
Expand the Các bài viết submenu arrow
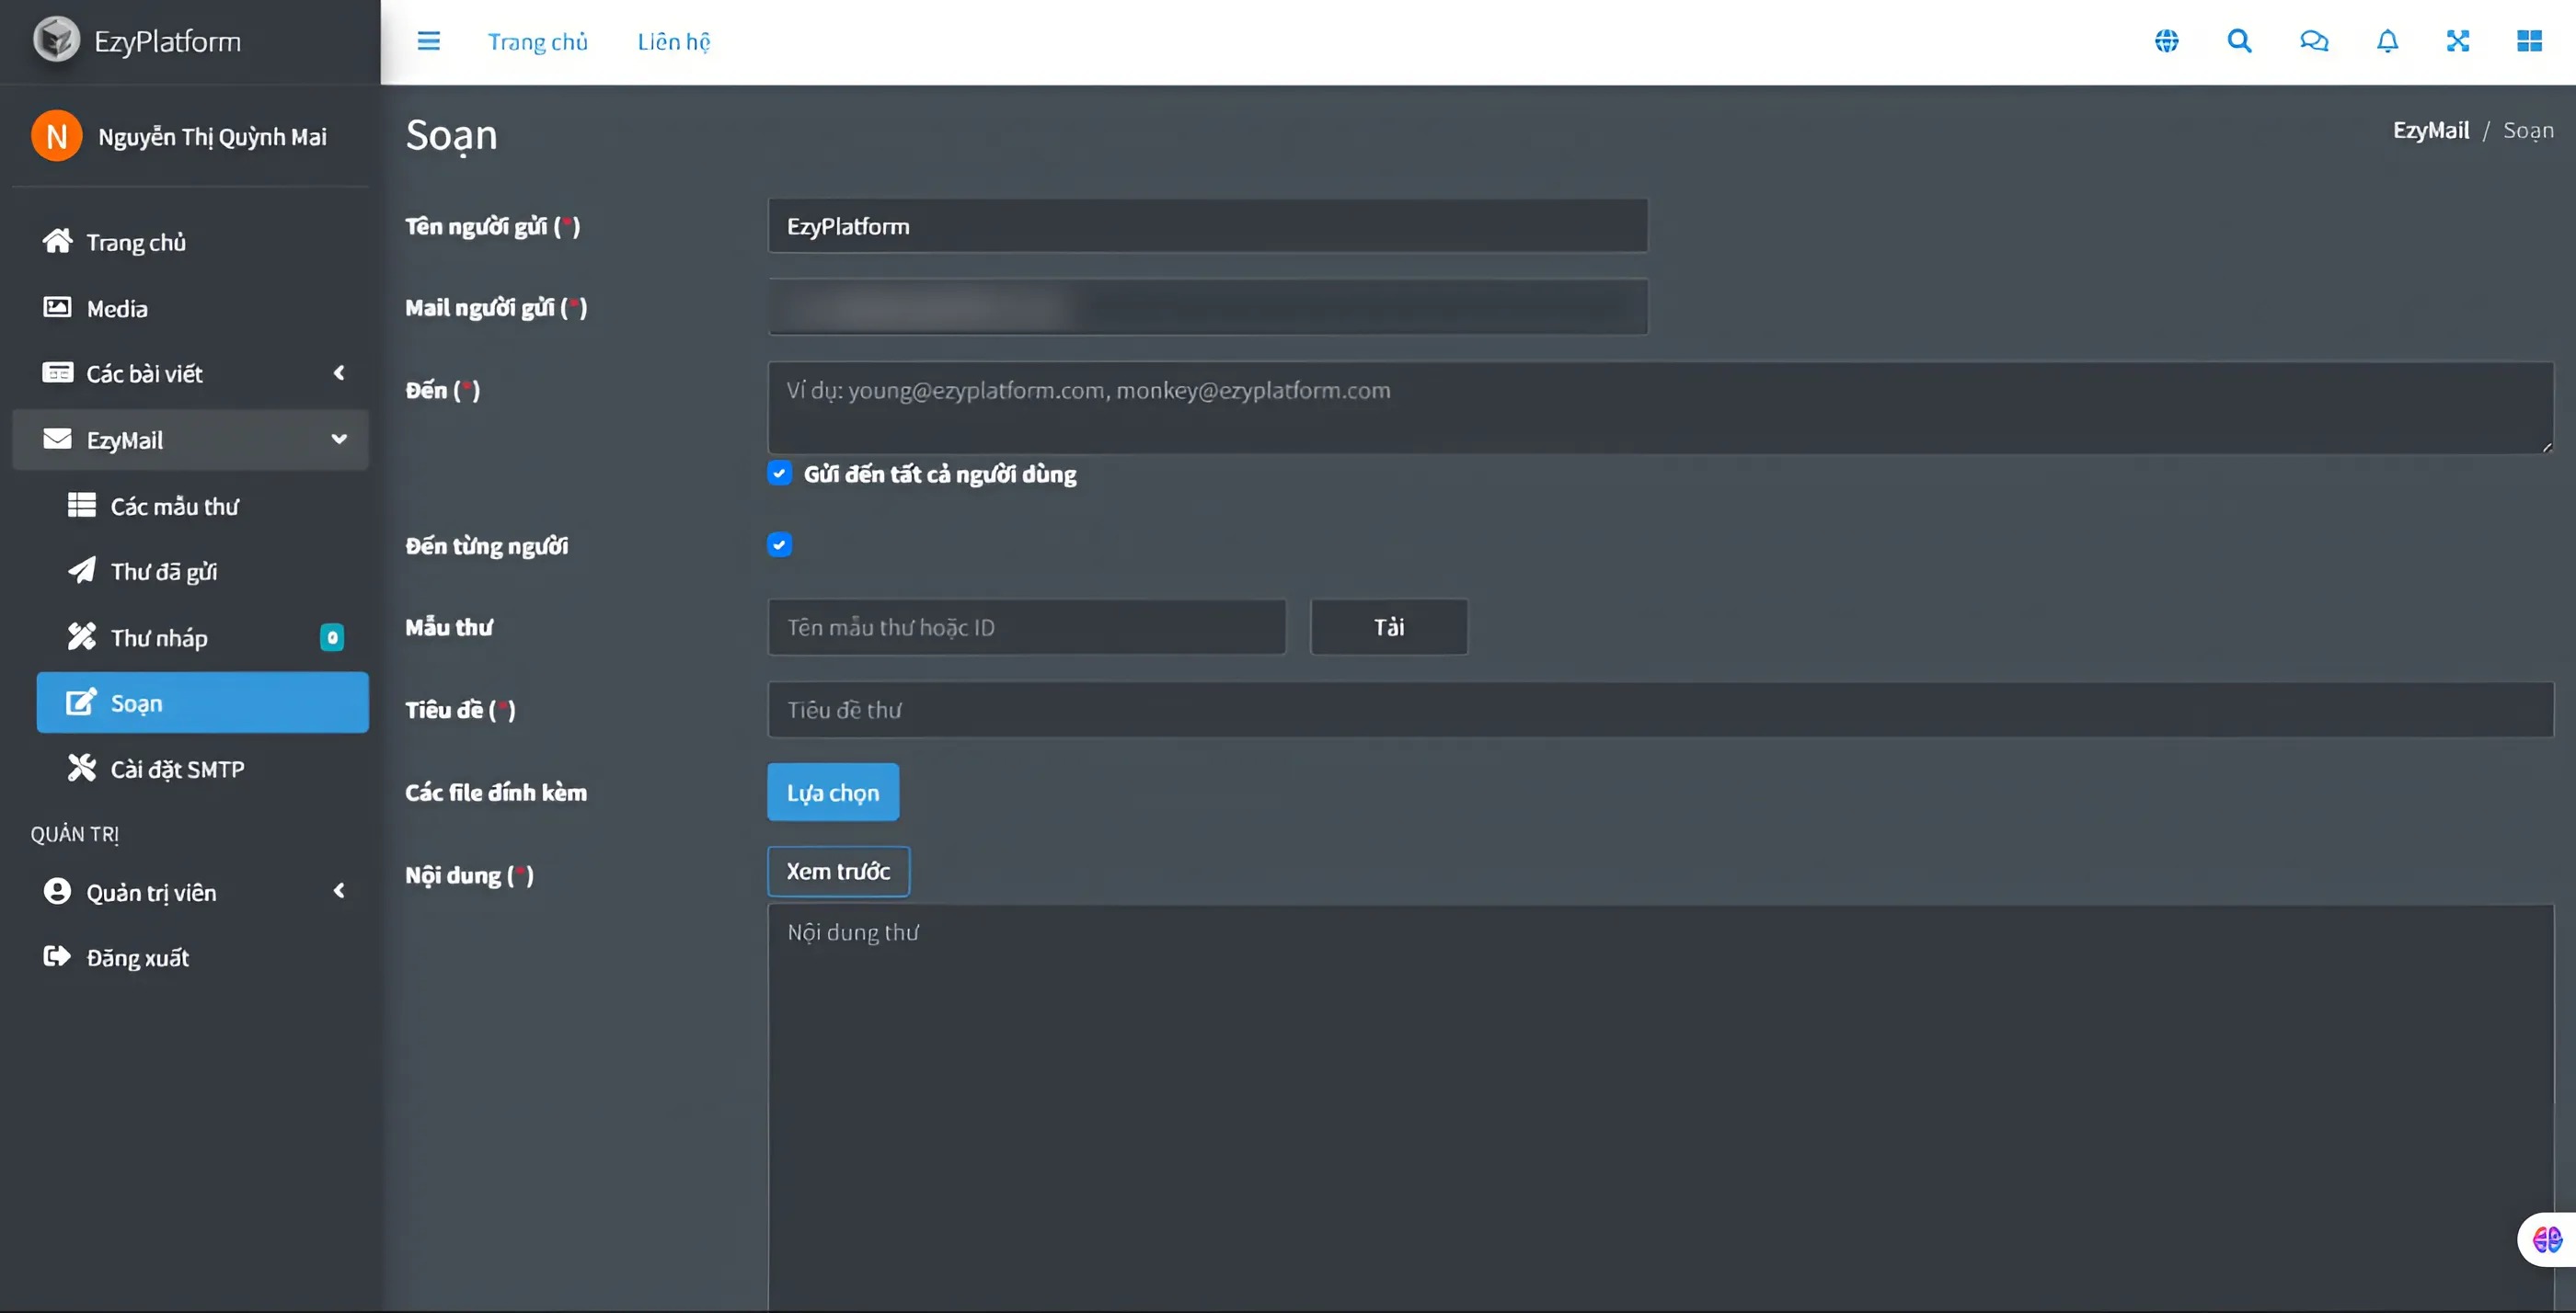click(339, 372)
